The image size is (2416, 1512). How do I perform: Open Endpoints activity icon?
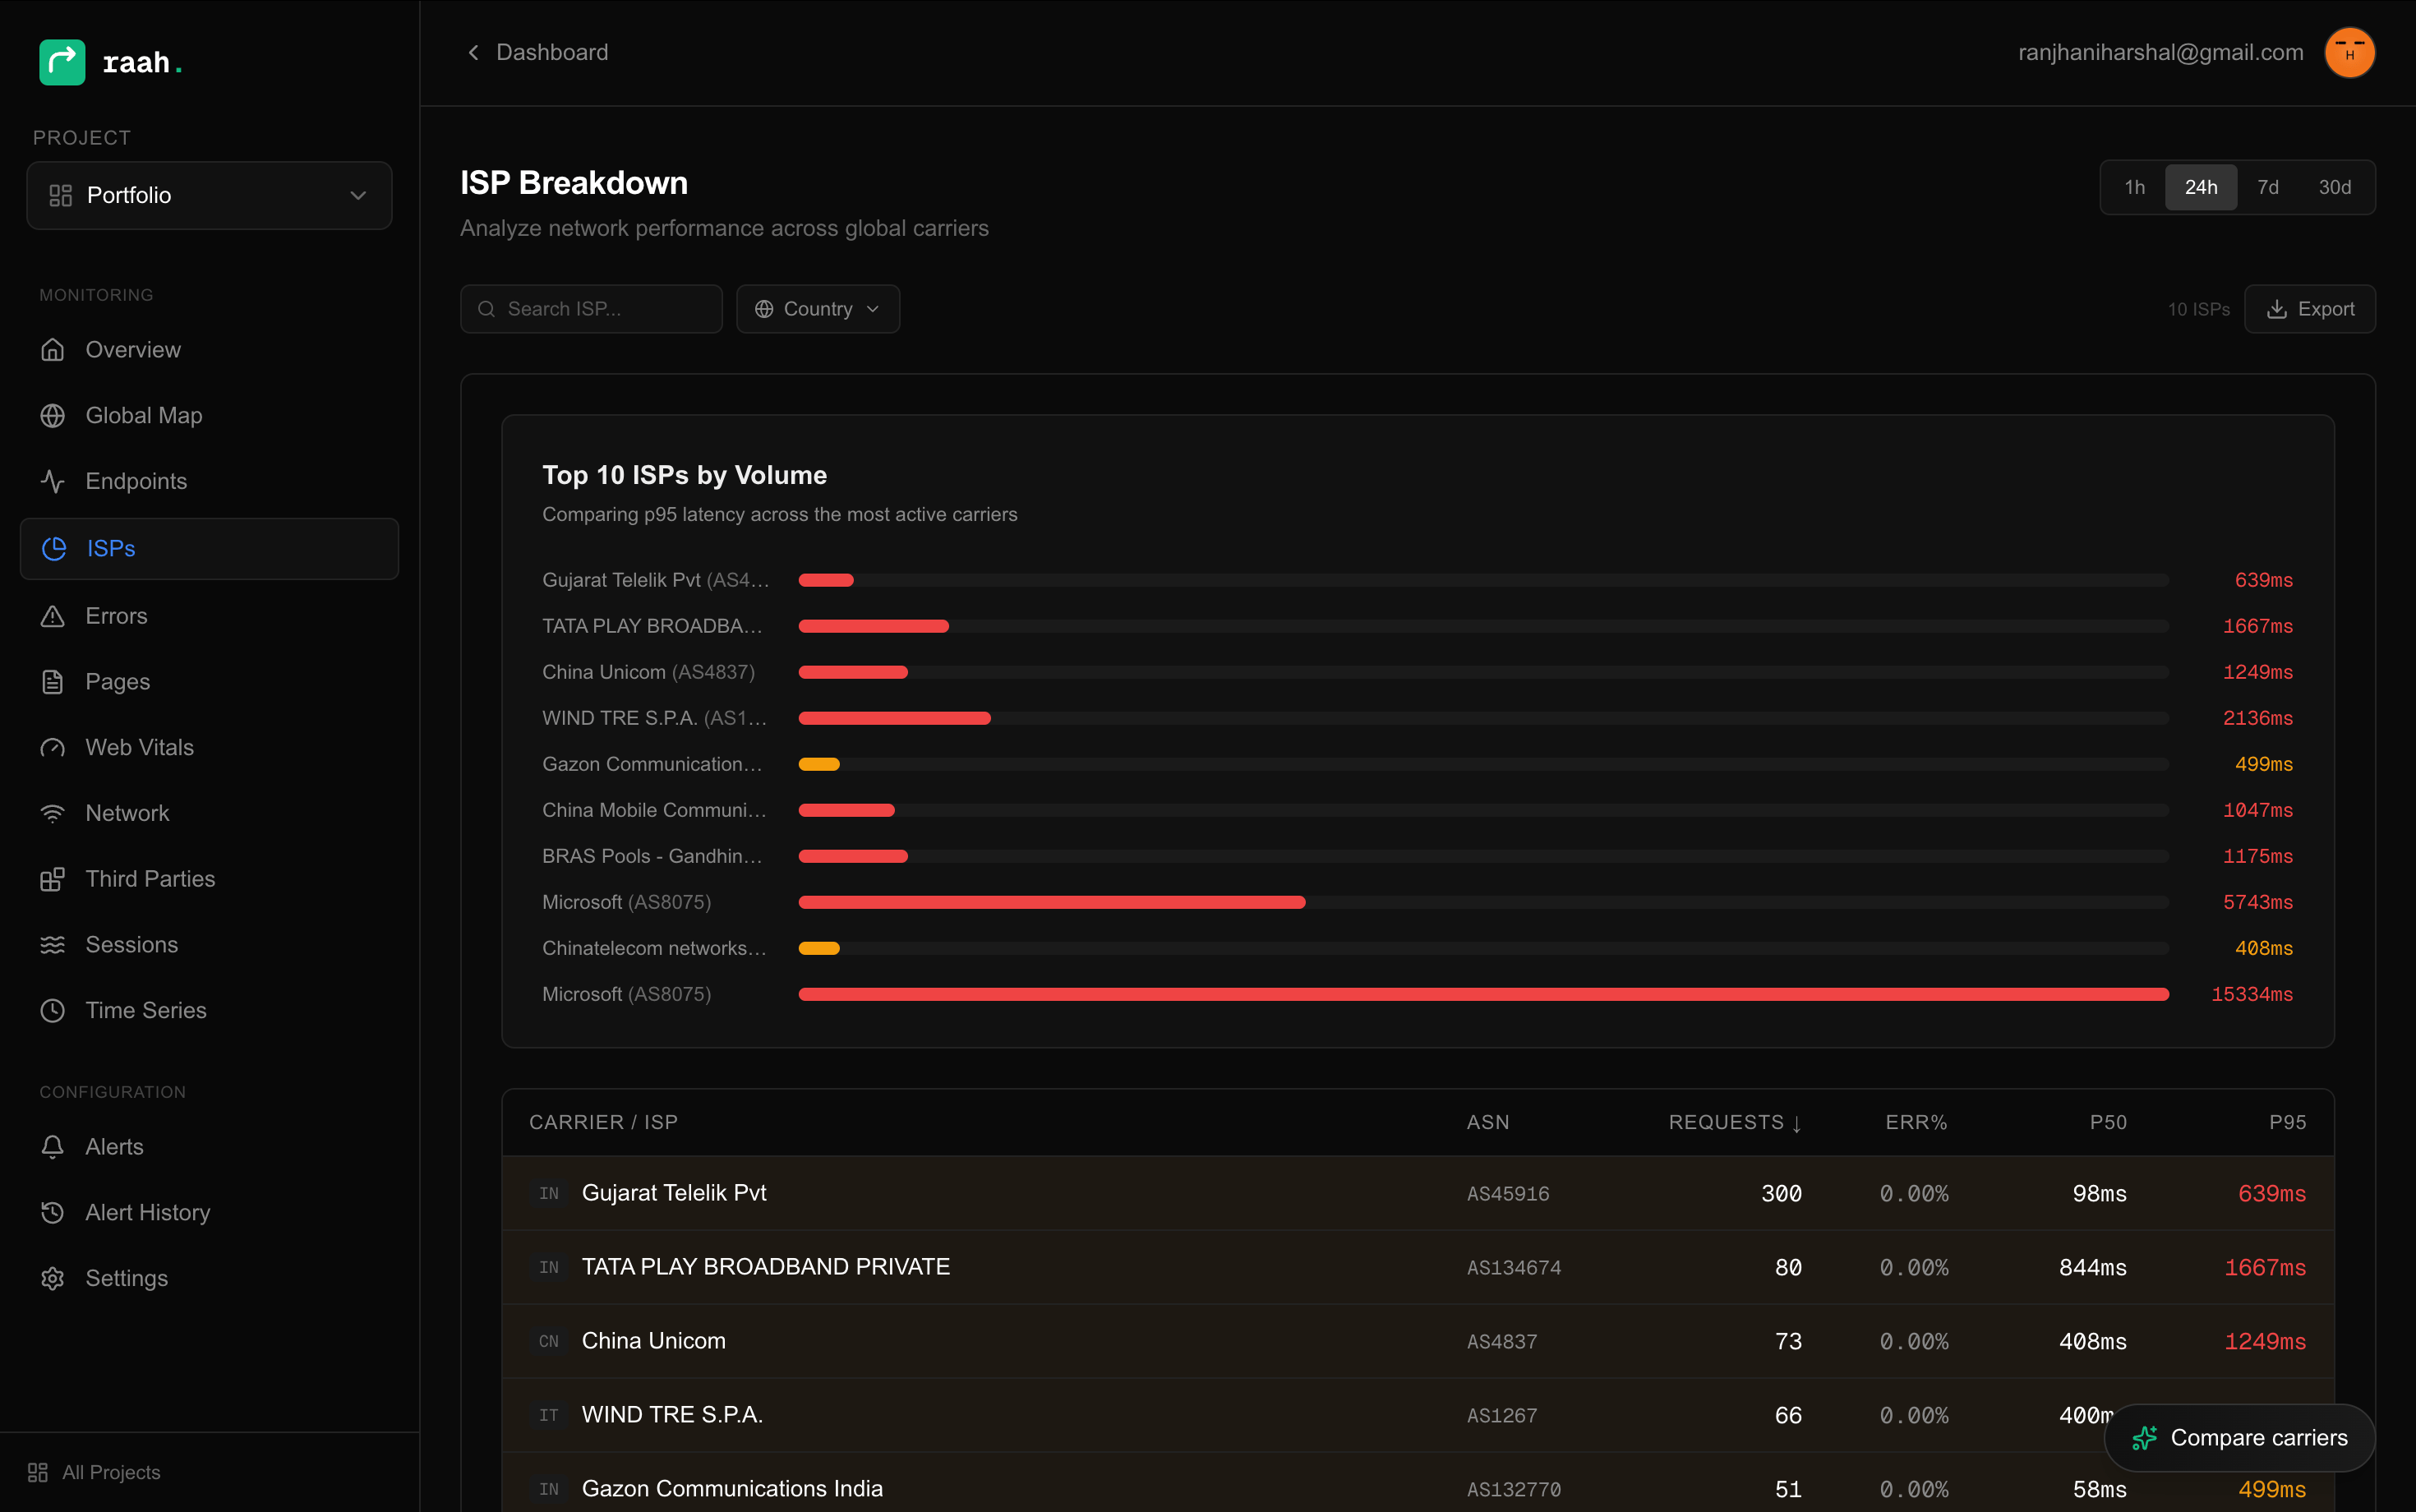[x=53, y=481]
